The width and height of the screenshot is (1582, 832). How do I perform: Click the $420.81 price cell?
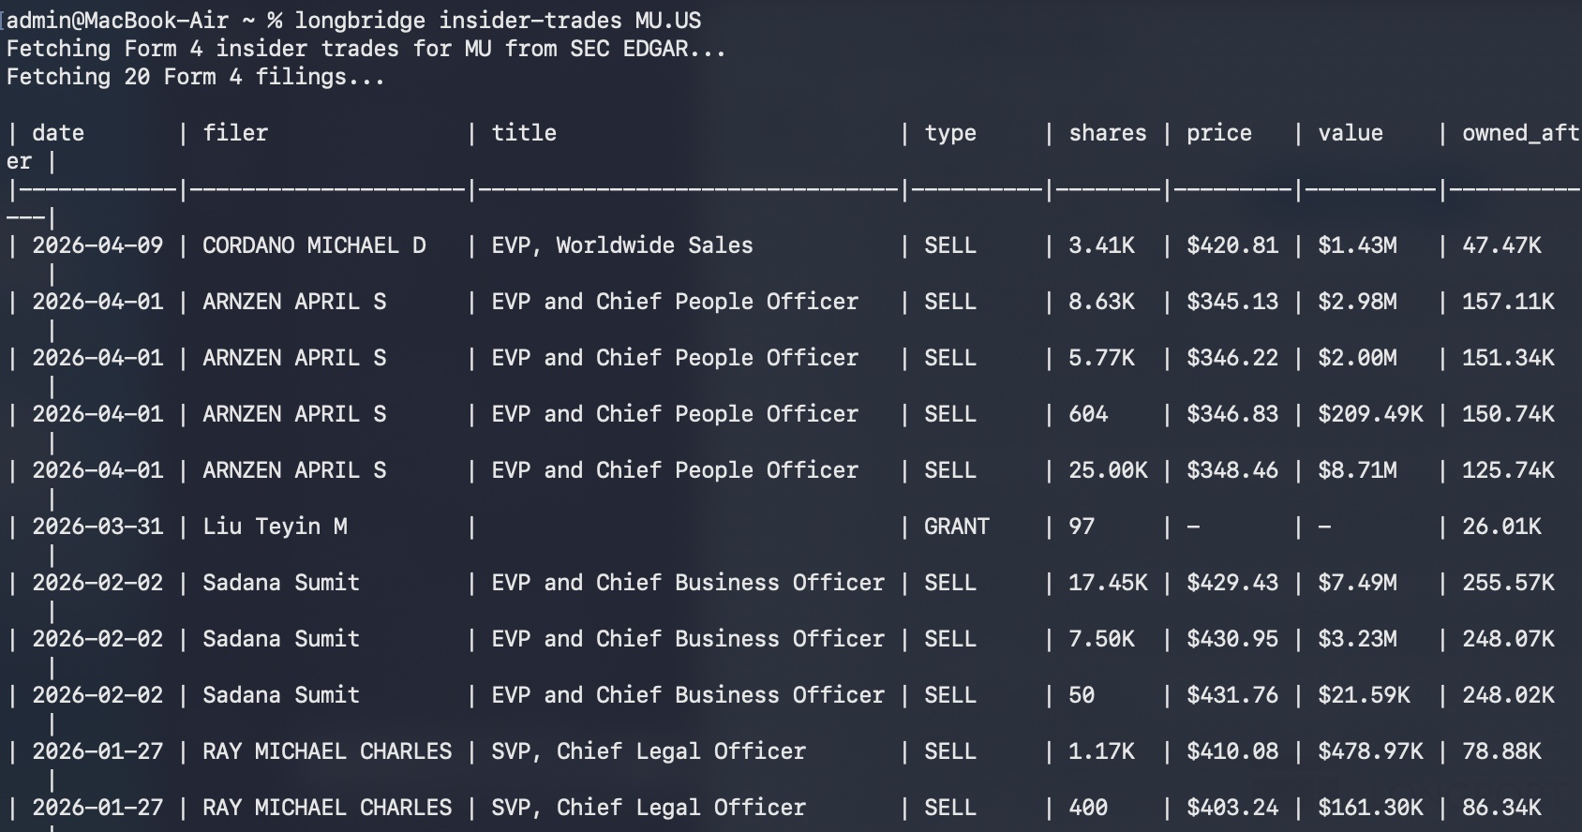pyautogui.click(x=1231, y=245)
